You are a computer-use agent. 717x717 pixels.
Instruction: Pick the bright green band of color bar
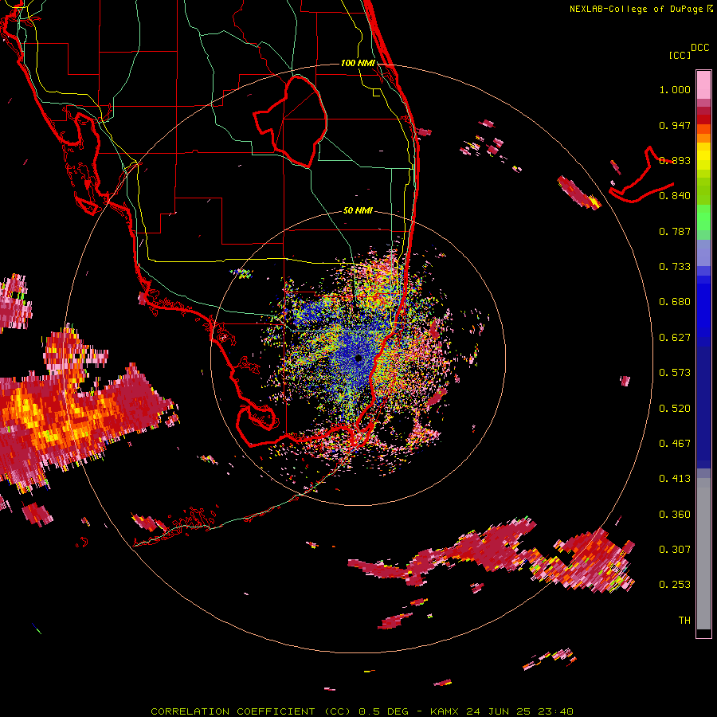coord(703,217)
